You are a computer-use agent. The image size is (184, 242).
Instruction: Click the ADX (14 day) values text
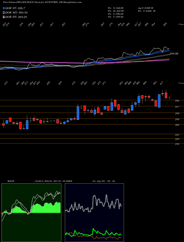(x=103, y=181)
